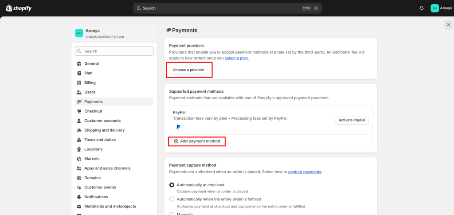The width and height of the screenshot is (454, 215).
Task: Select capture when entire order is fulfilled
Action: click(172, 199)
